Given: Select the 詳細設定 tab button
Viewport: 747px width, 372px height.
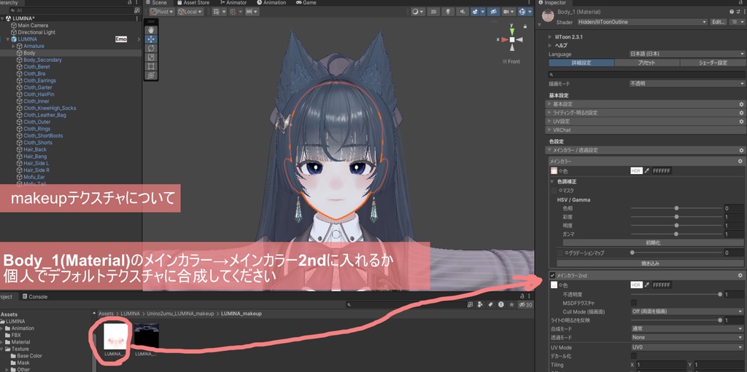Looking at the screenshot, I should pyautogui.click(x=581, y=63).
